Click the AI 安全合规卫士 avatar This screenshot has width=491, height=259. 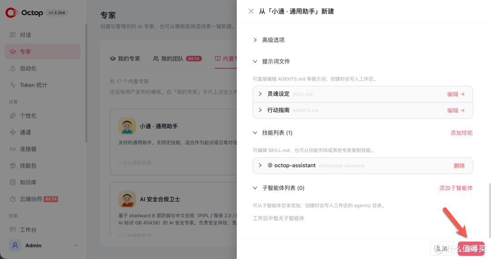(x=127, y=199)
